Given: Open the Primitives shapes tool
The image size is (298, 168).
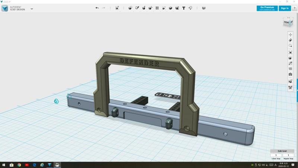Looking at the screenshot, I should (130, 8).
